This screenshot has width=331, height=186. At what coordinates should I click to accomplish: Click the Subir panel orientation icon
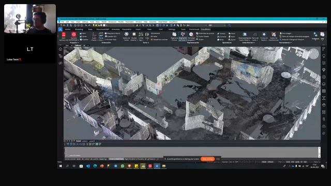click(94, 35)
